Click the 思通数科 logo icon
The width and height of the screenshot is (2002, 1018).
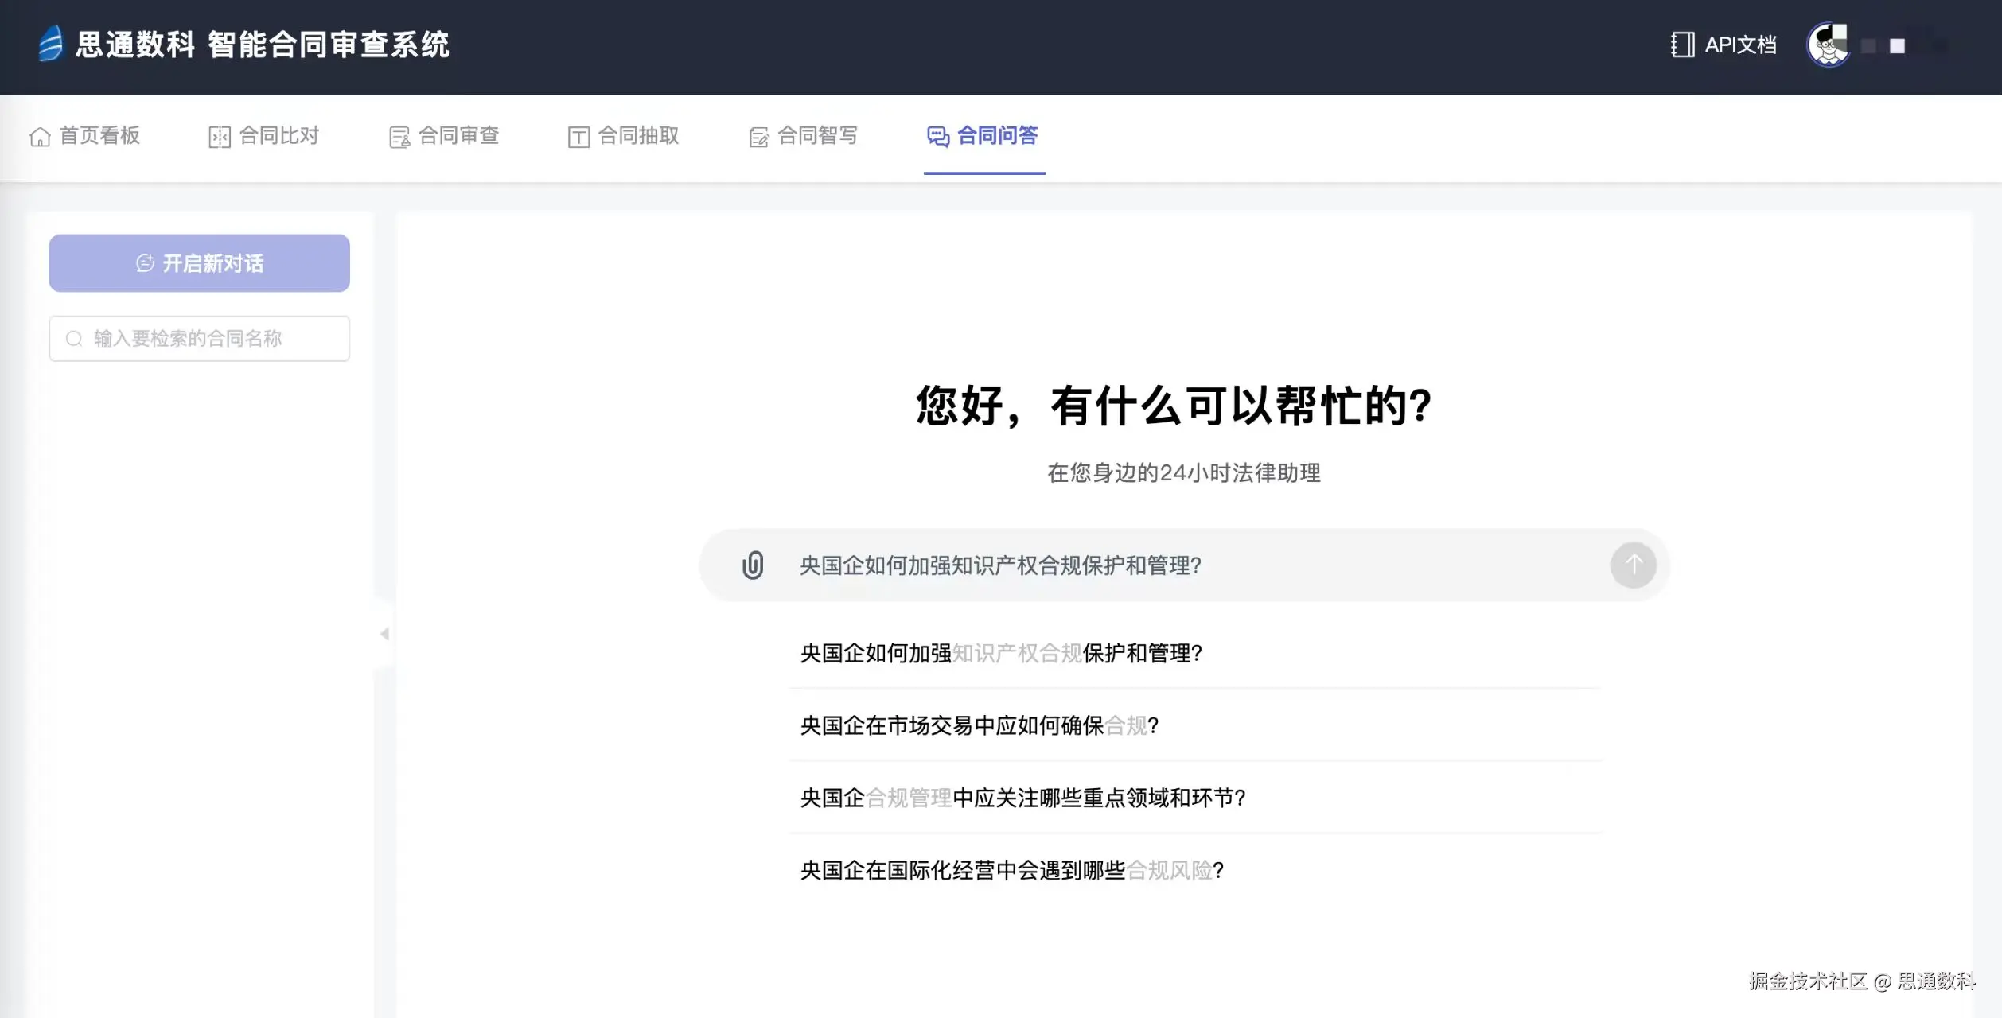click(50, 44)
